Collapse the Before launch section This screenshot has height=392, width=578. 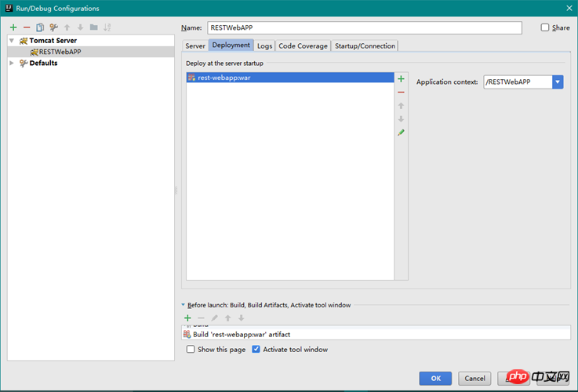click(184, 305)
